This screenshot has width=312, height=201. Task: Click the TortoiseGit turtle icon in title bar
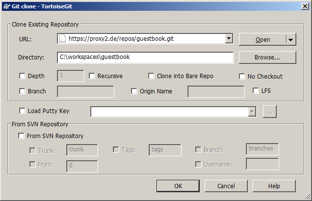[x=7, y=6]
